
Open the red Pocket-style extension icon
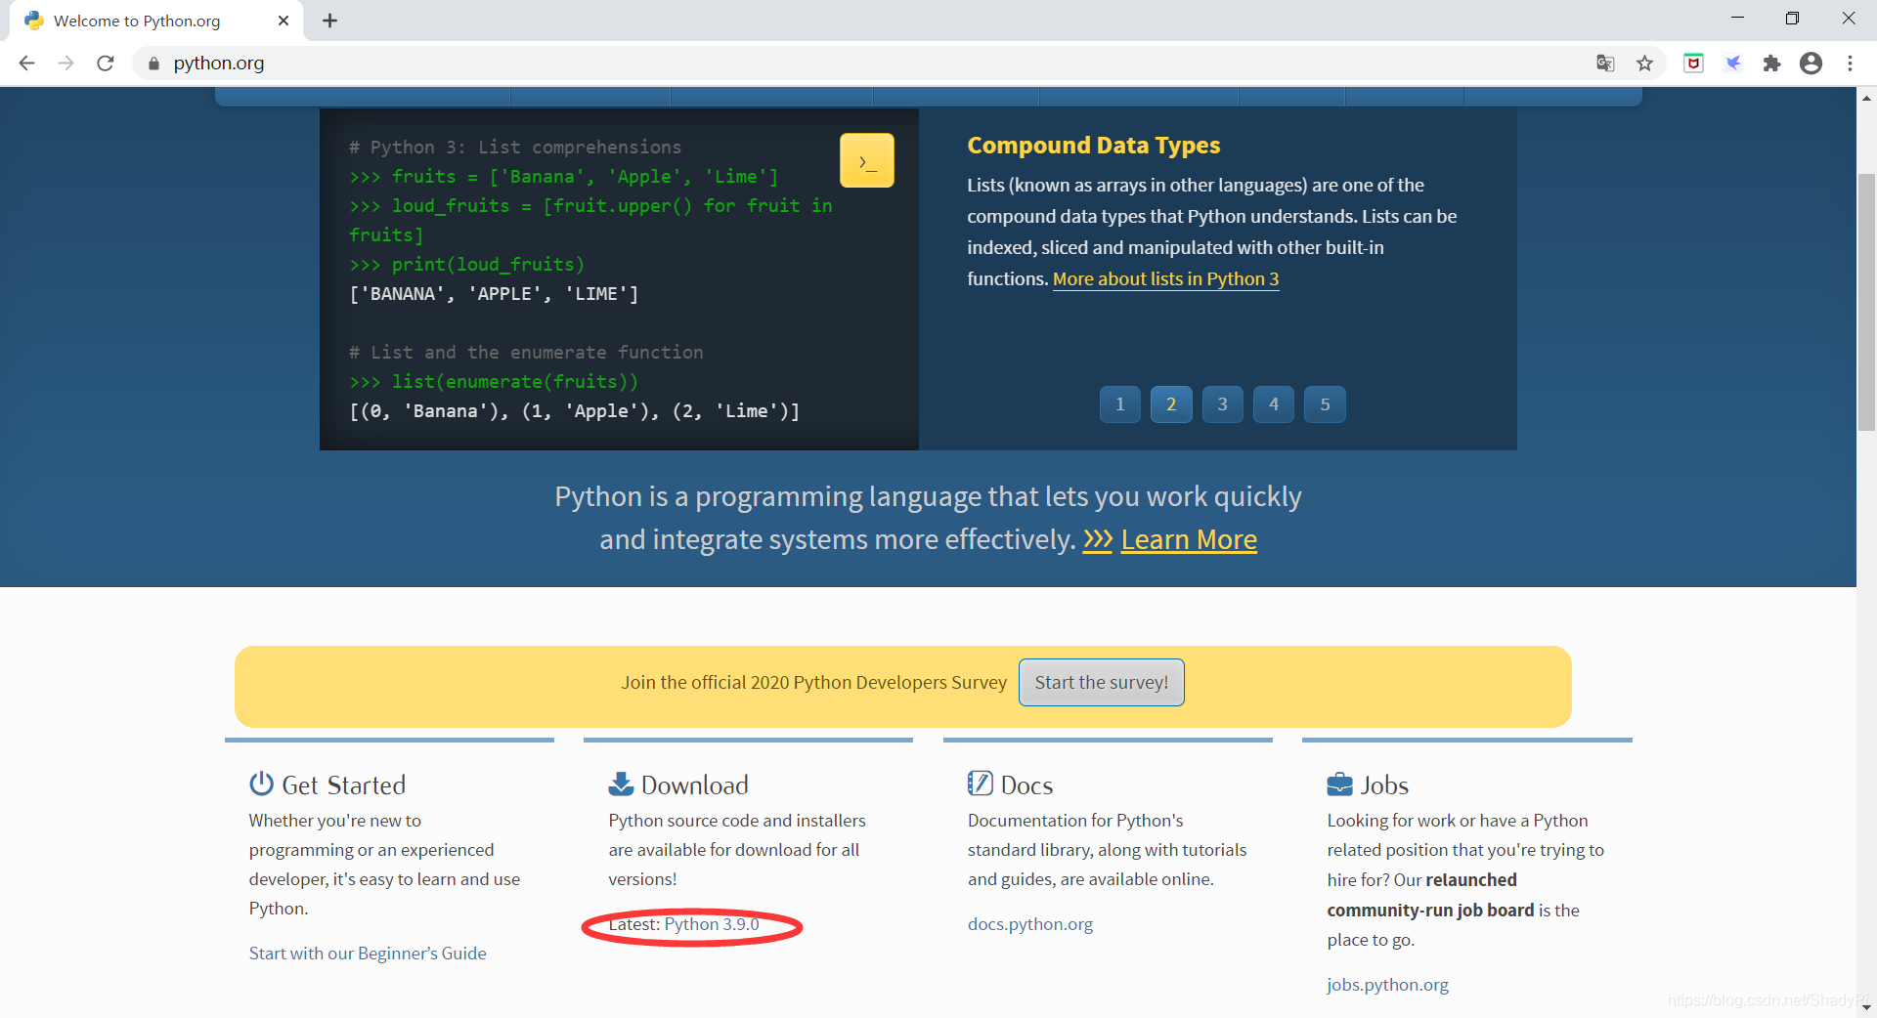coord(1693,63)
